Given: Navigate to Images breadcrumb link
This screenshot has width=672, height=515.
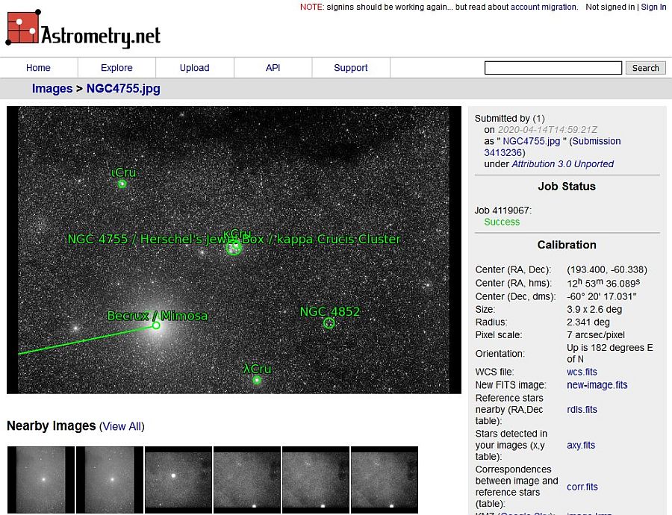Looking at the screenshot, I should coord(52,89).
